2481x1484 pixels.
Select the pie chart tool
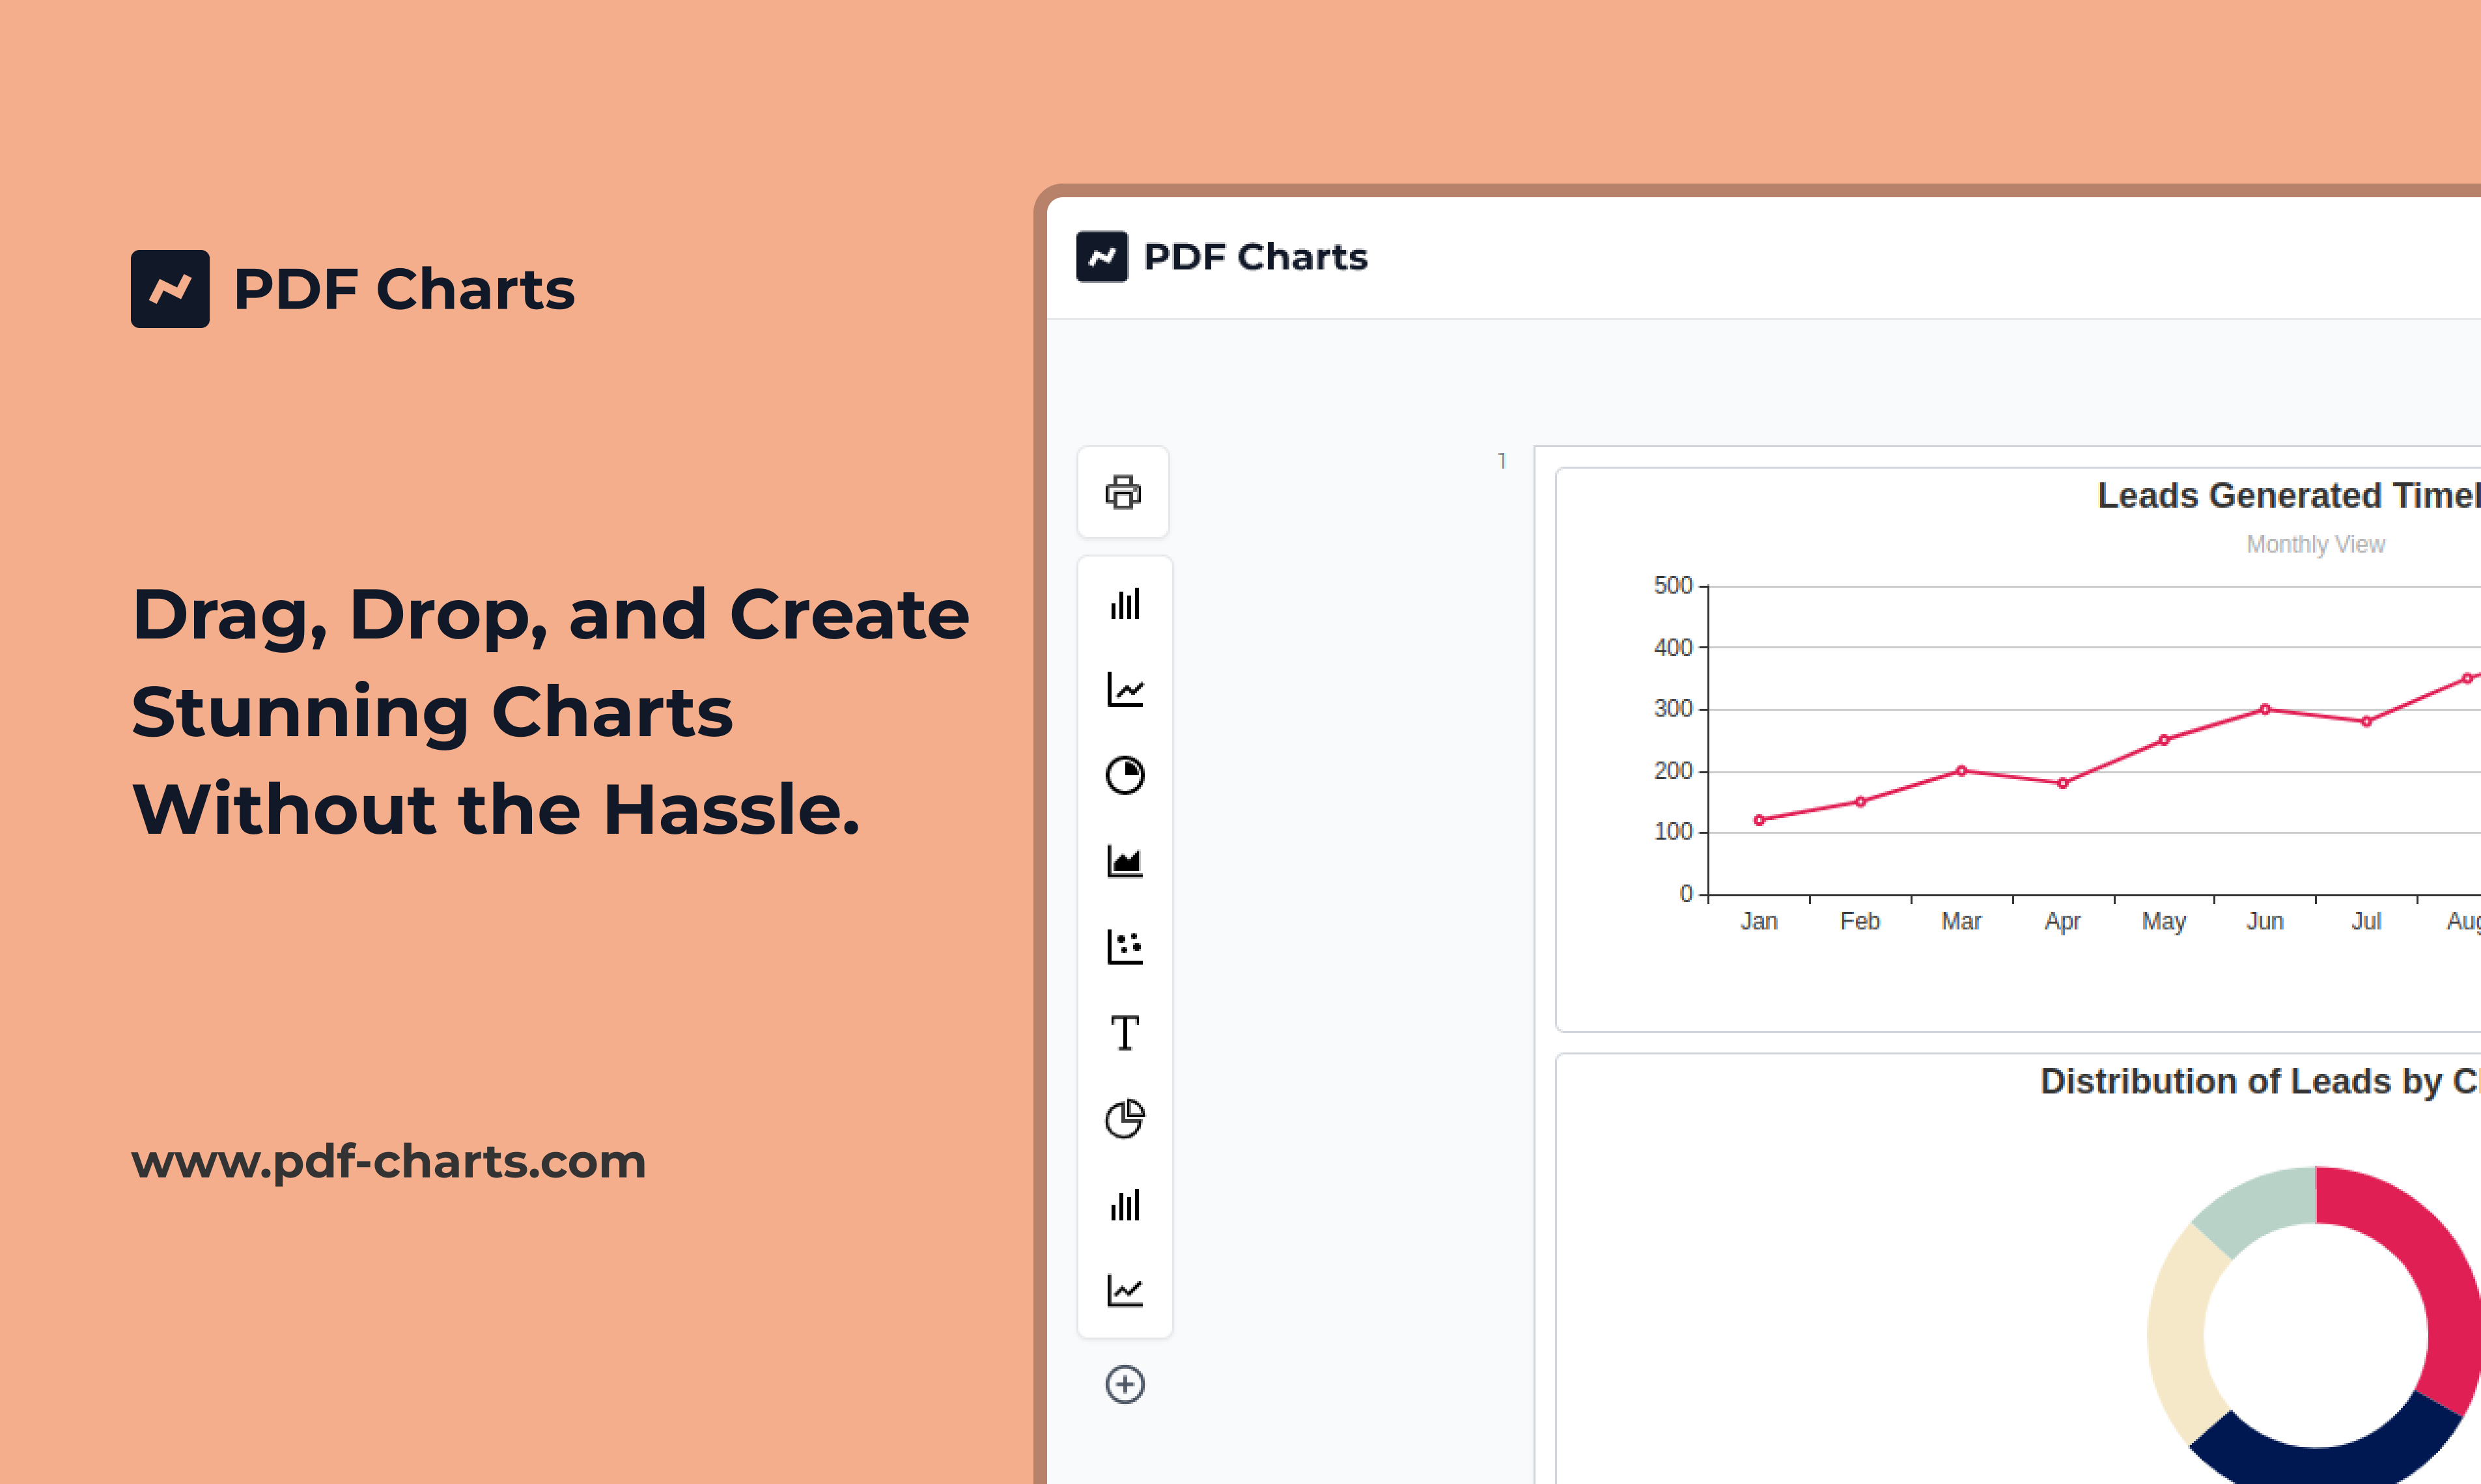[x=1123, y=776]
